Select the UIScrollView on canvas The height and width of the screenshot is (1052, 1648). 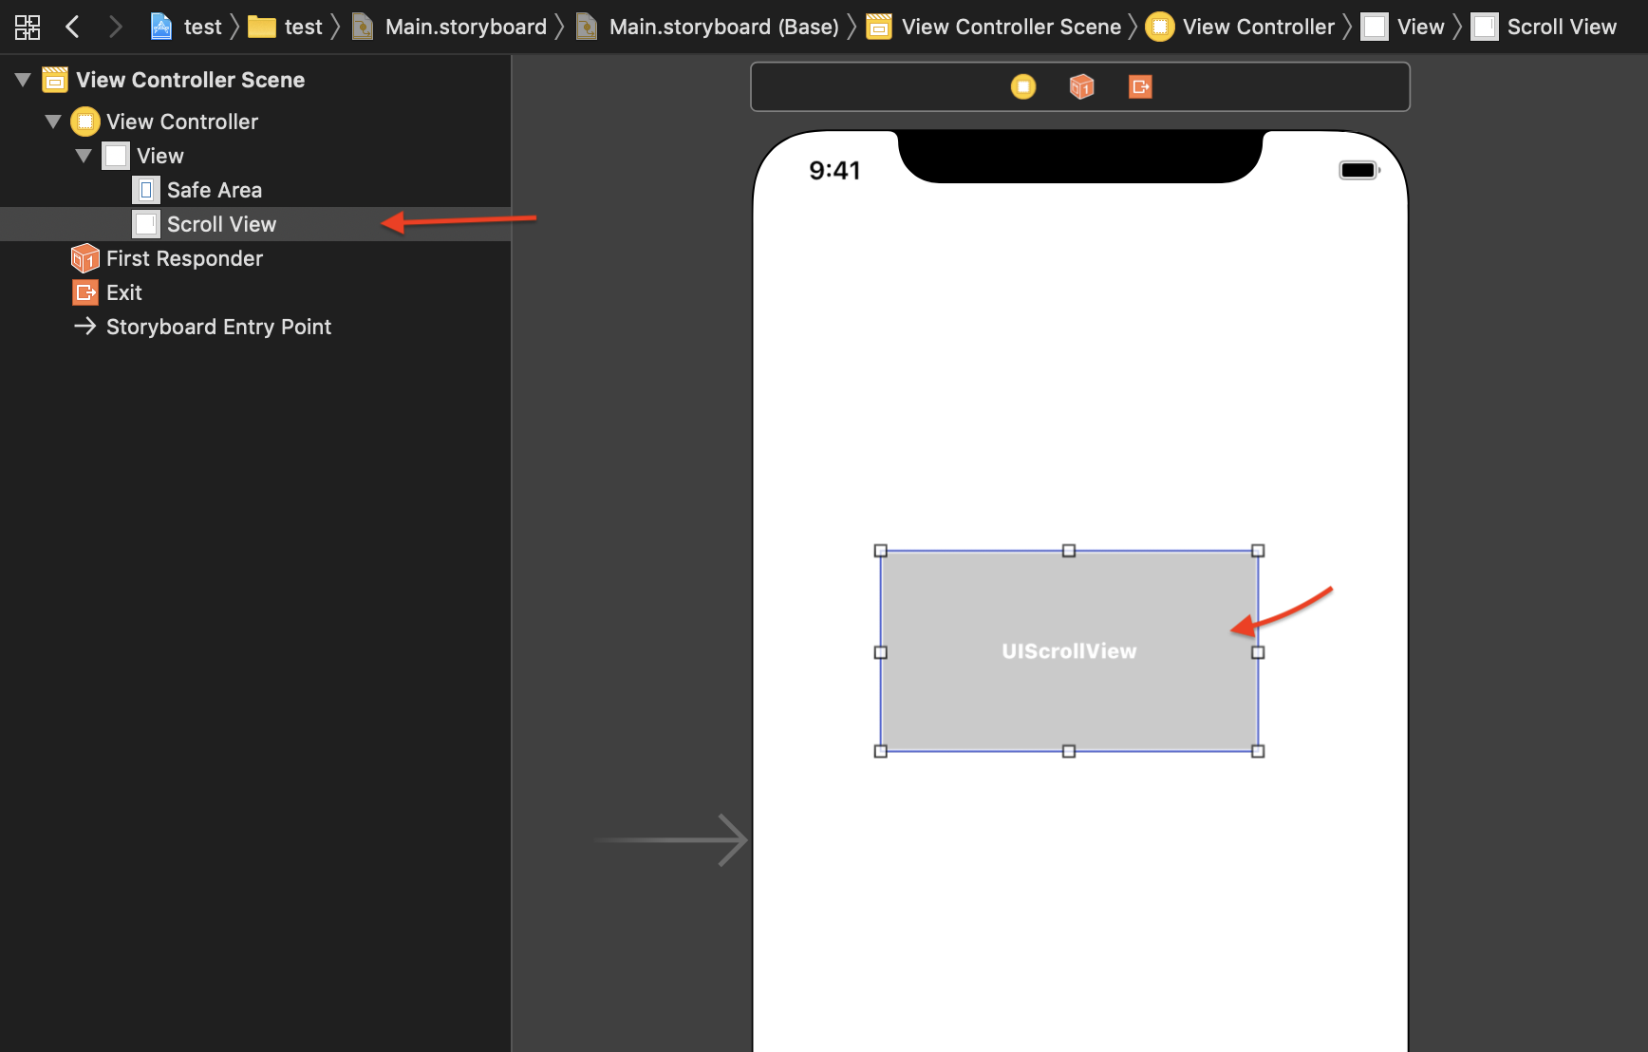pyautogui.click(x=1069, y=651)
